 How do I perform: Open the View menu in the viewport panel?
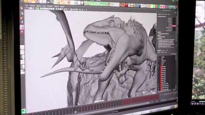click(x=27, y=6)
